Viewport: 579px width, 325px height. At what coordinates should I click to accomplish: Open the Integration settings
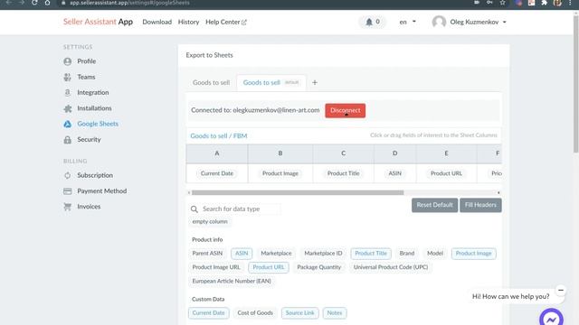pos(92,92)
